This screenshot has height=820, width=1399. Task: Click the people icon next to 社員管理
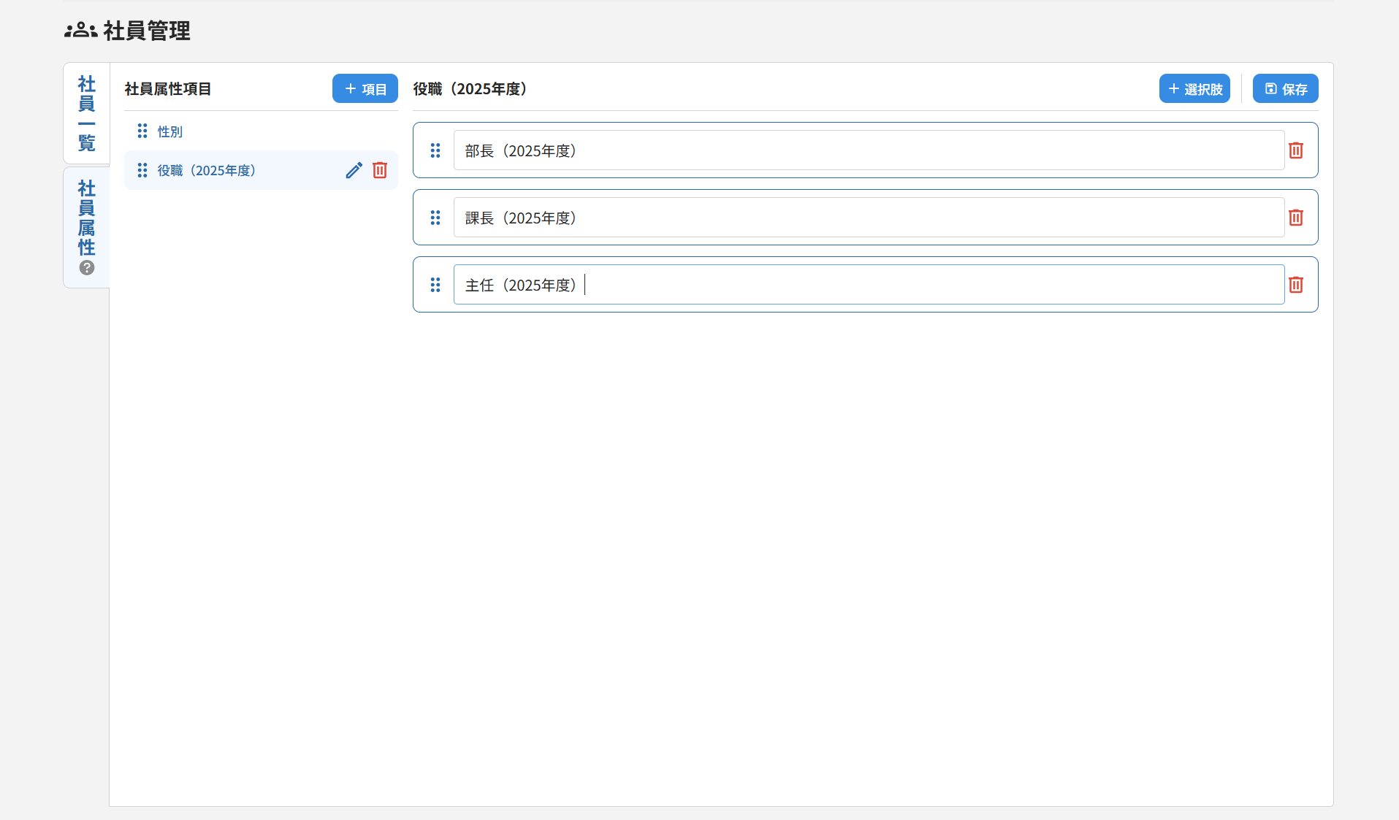[80, 31]
